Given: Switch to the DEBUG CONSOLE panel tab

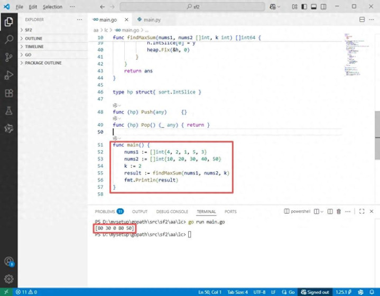Looking at the screenshot, I should click(x=172, y=211).
